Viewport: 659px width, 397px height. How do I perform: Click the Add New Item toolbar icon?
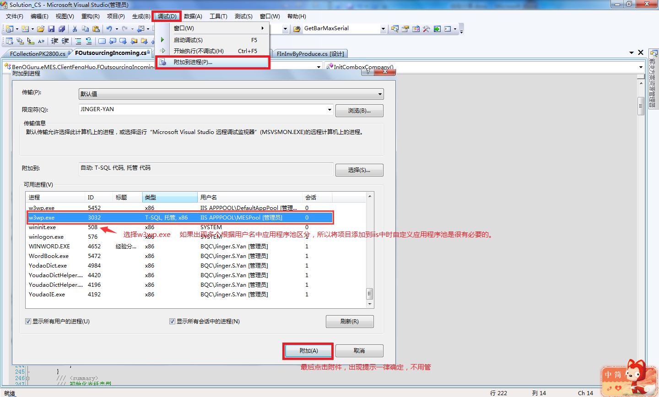(x=25, y=29)
